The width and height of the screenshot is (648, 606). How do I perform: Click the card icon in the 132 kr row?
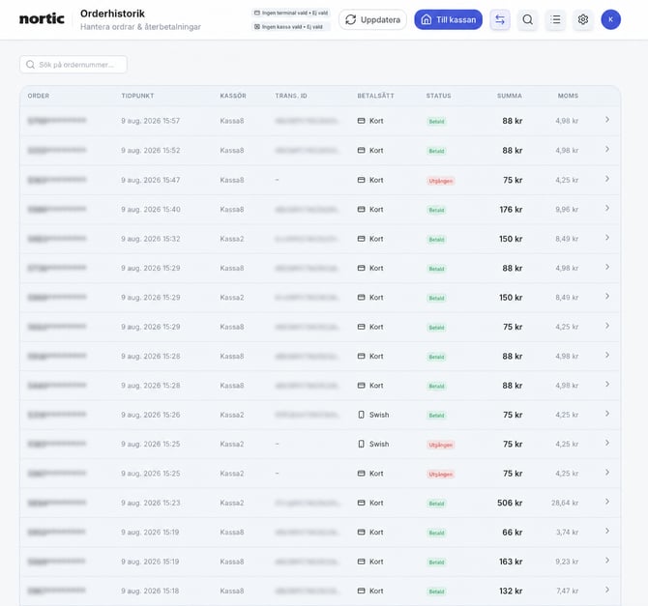click(361, 591)
